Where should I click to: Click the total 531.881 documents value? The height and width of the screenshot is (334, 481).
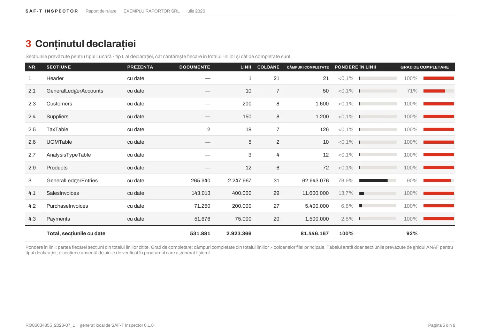point(200,233)
